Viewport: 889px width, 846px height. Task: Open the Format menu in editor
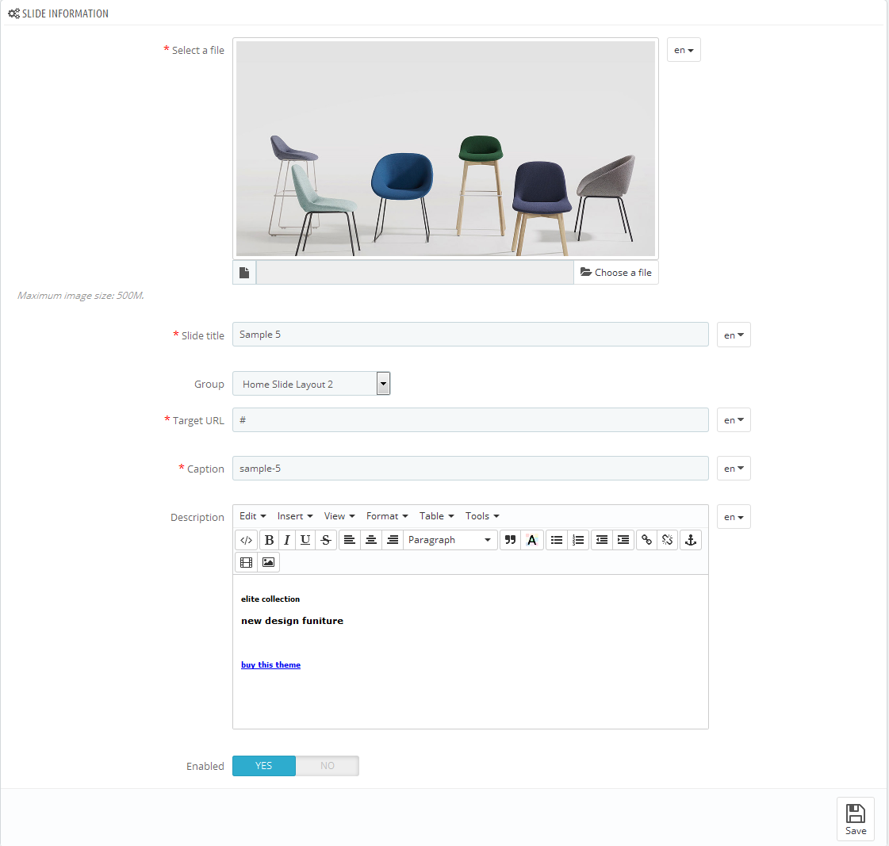(x=387, y=516)
